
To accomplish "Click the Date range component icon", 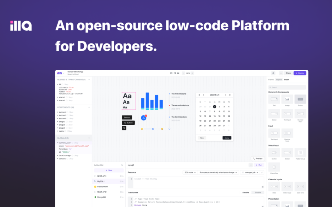I will (x=287, y=186).
